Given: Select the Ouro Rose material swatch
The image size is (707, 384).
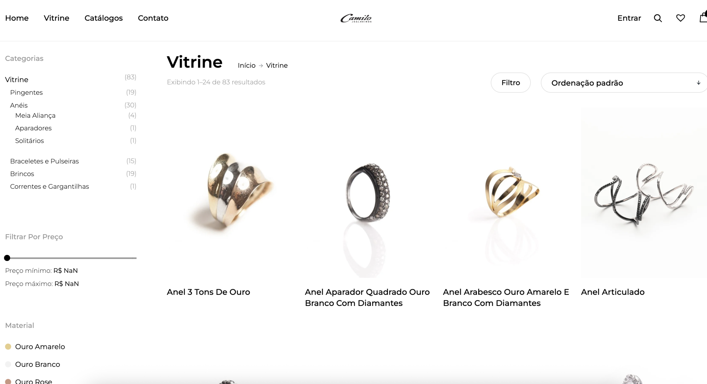Looking at the screenshot, I should coord(8,382).
